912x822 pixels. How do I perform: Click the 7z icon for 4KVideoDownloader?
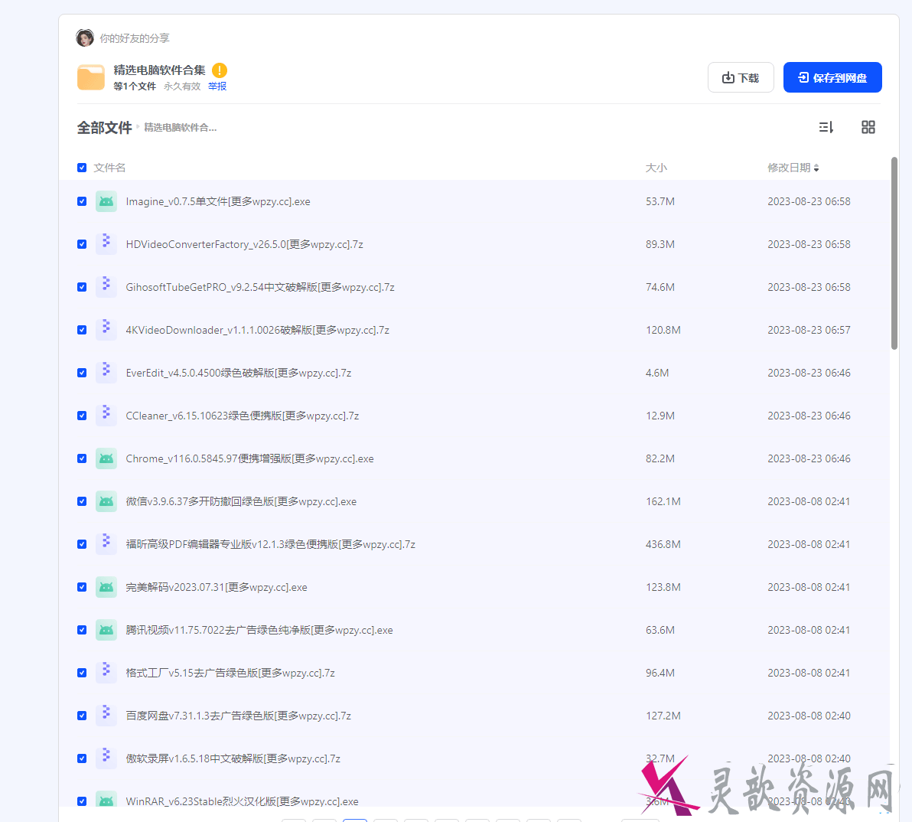pyautogui.click(x=106, y=330)
